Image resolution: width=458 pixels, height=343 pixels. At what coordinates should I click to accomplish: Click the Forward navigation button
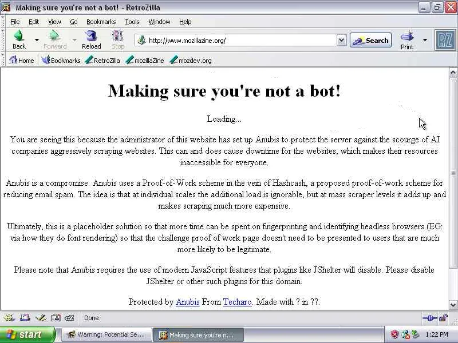[x=55, y=39]
